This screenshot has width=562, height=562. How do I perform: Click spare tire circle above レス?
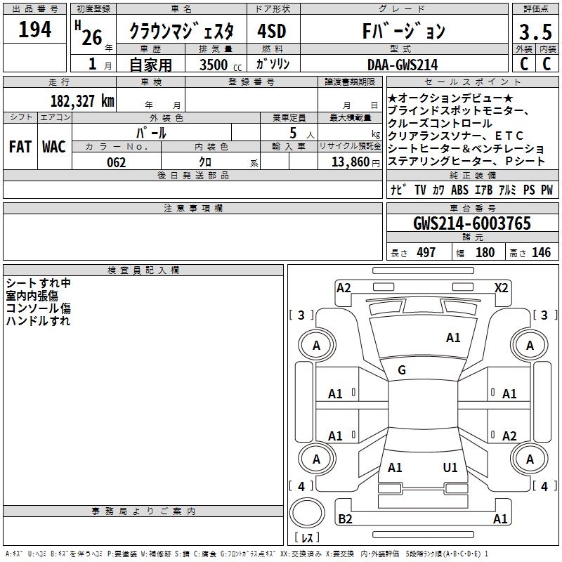307,512
